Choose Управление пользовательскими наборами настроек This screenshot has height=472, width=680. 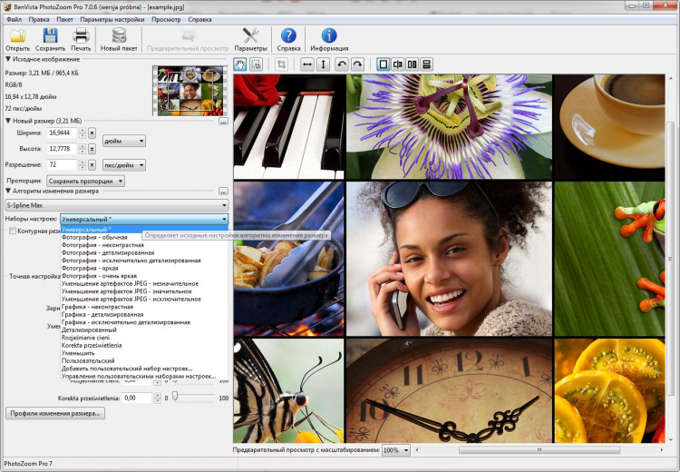point(144,376)
